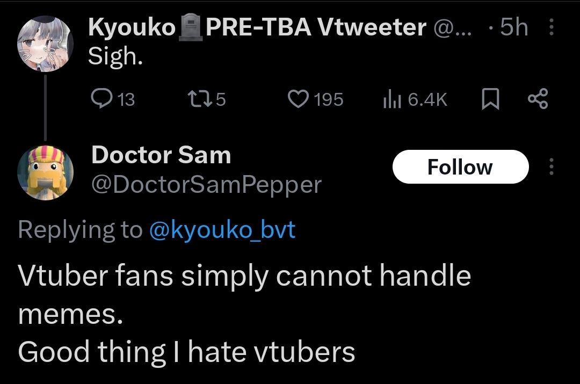Click the truncated @... handle beside Kyouko's name
580x384 pixels.
point(452,28)
